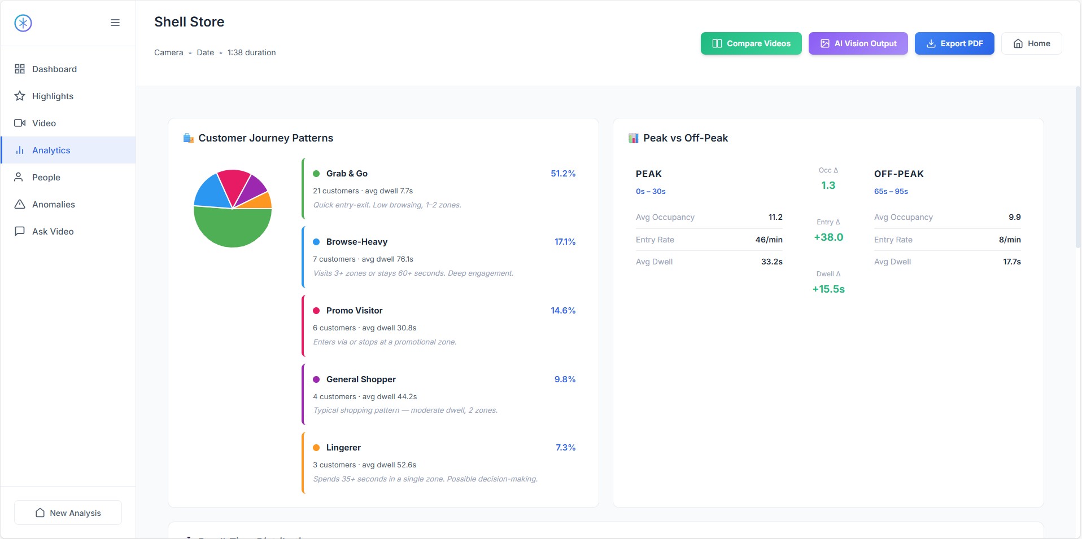The image size is (1082, 539).
Task: Start a New Analysis
Action: click(x=68, y=513)
